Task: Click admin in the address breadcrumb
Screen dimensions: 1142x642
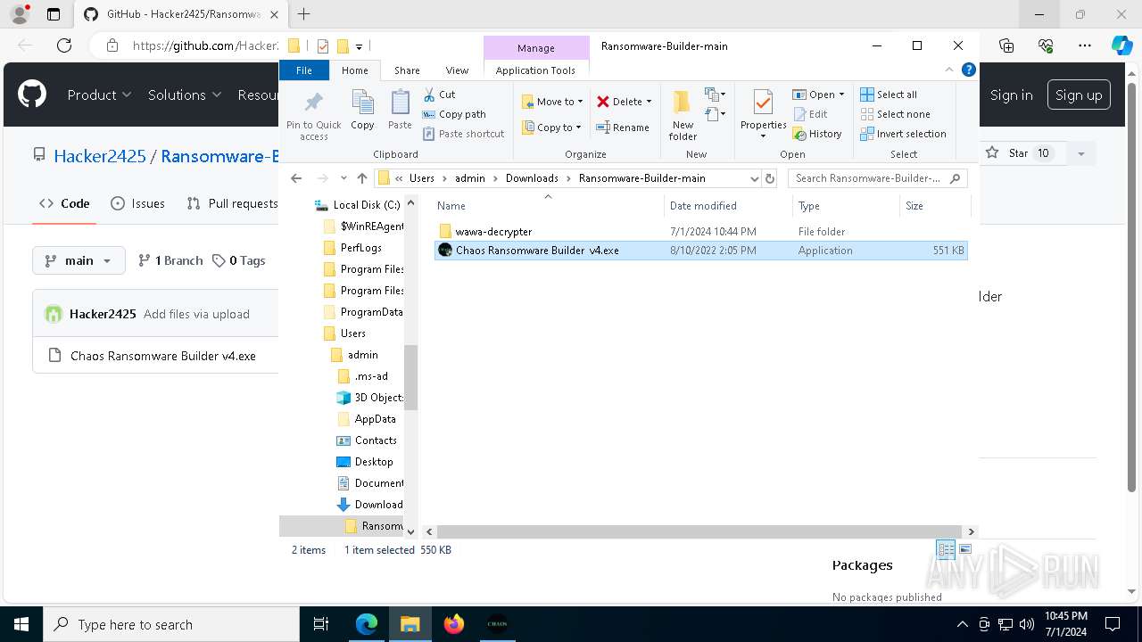Action: [x=470, y=178]
